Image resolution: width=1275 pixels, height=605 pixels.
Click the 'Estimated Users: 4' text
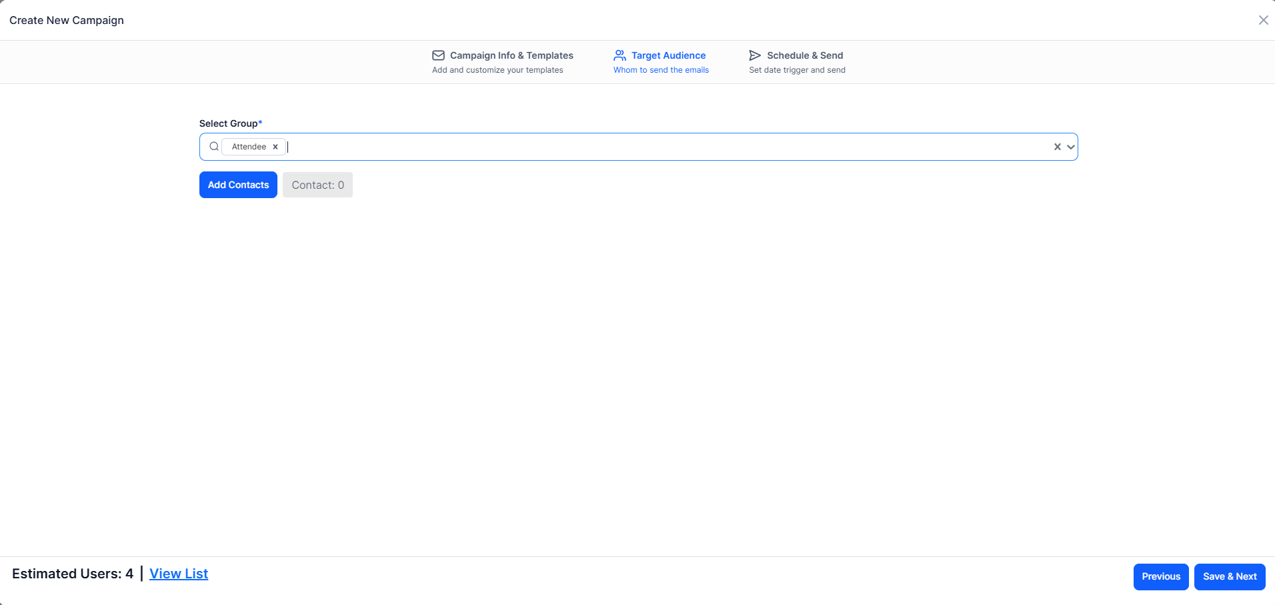pos(73,574)
